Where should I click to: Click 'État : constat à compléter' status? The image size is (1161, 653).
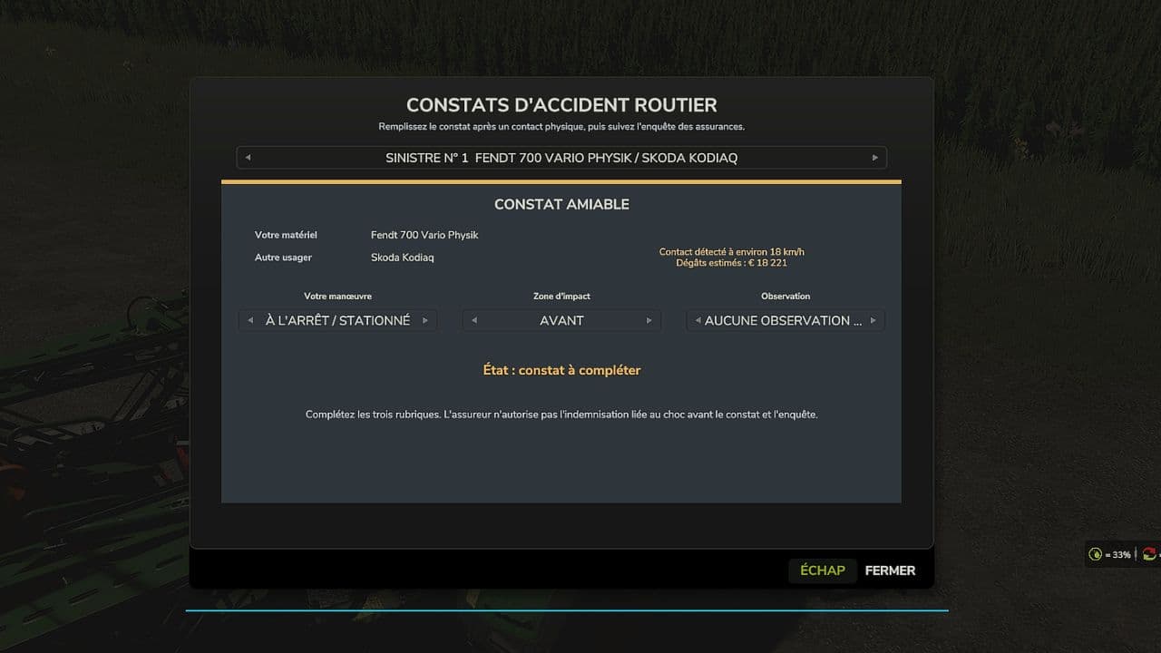561,370
